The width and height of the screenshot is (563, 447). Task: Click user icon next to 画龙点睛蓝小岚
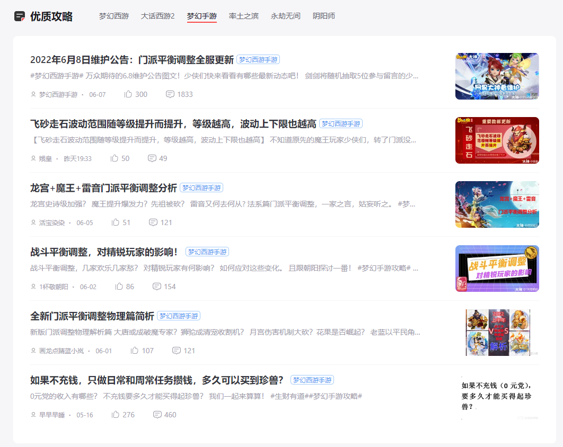coord(33,351)
